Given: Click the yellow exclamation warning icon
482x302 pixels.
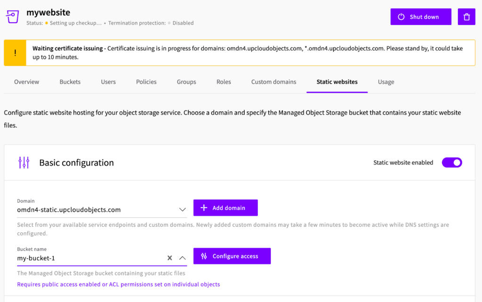Looking at the screenshot, I should (x=15, y=53).
